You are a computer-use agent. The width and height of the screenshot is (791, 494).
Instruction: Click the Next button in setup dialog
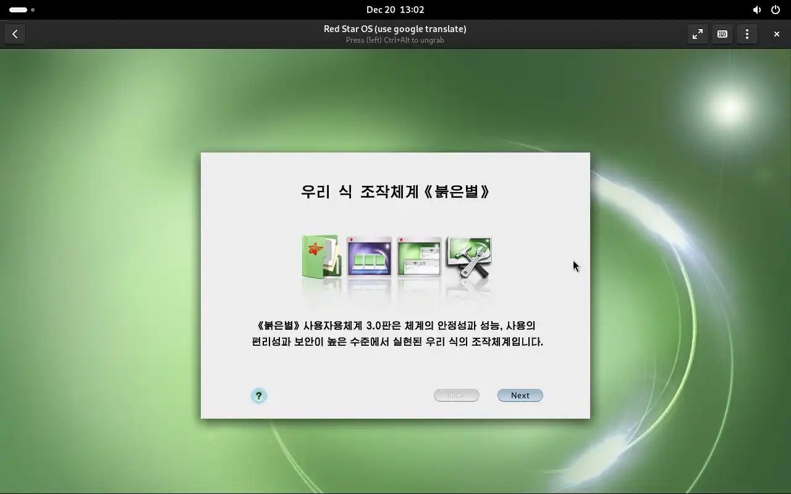pyautogui.click(x=520, y=395)
